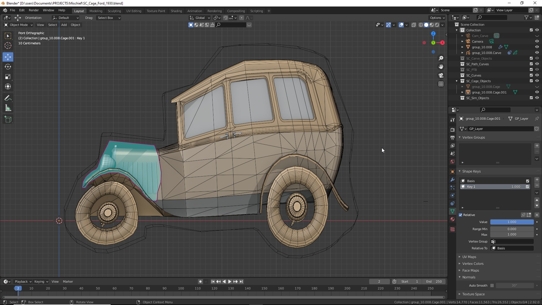Click X axis on navigation gizmo

coord(442,43)
